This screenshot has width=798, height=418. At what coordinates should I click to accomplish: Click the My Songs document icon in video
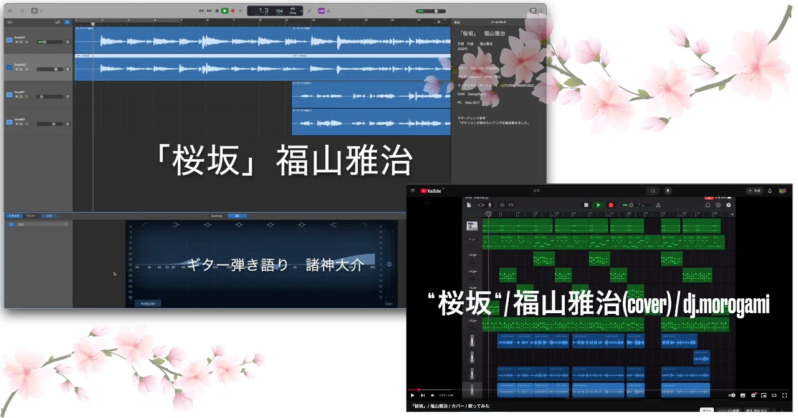[x=469, y=205]
